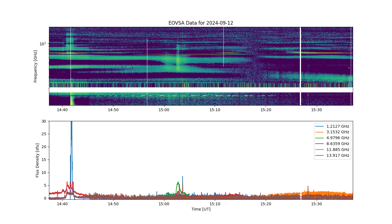Select the 'Flux Density [sfu]' axis label
The width and height of the screenshot is (392, 224).
(37, 160)
